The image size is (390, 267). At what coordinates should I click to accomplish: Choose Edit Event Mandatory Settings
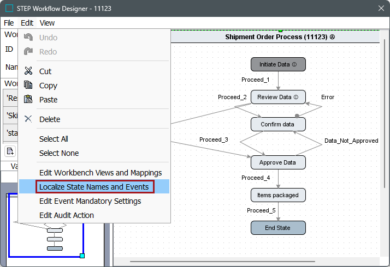point(90,201)
